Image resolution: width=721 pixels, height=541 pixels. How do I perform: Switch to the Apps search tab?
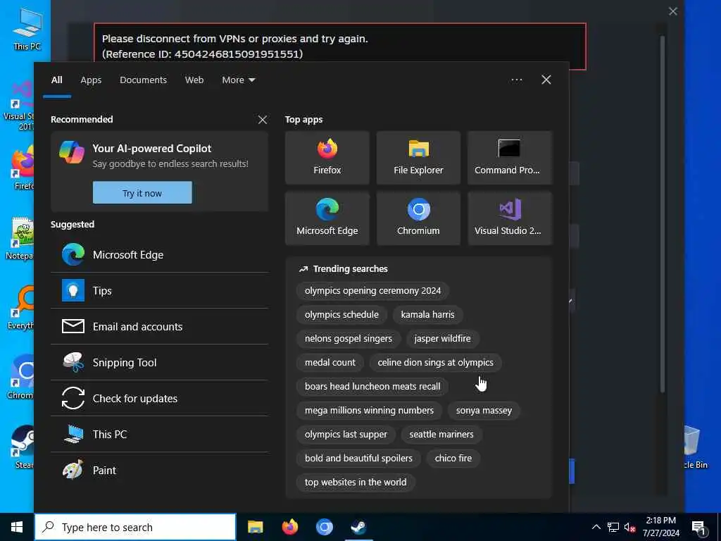[x=91, y=80]
